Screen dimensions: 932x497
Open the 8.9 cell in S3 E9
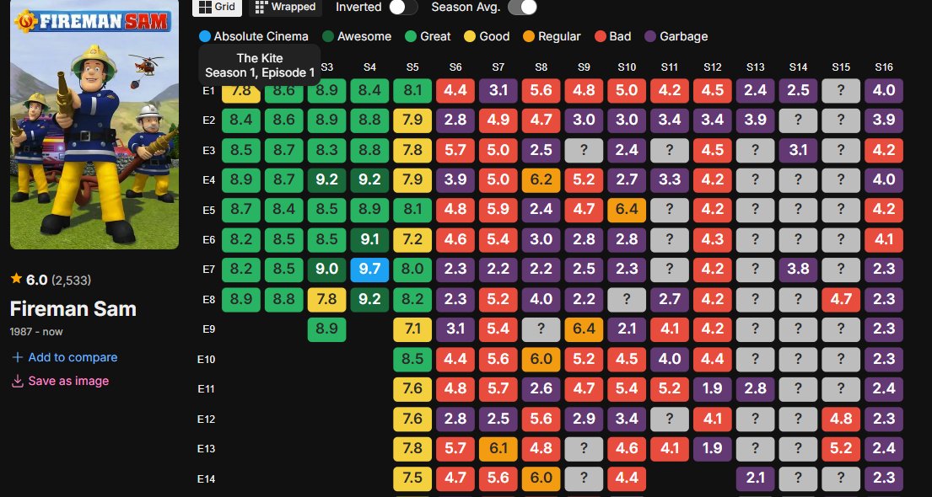(x=327, y=329)
